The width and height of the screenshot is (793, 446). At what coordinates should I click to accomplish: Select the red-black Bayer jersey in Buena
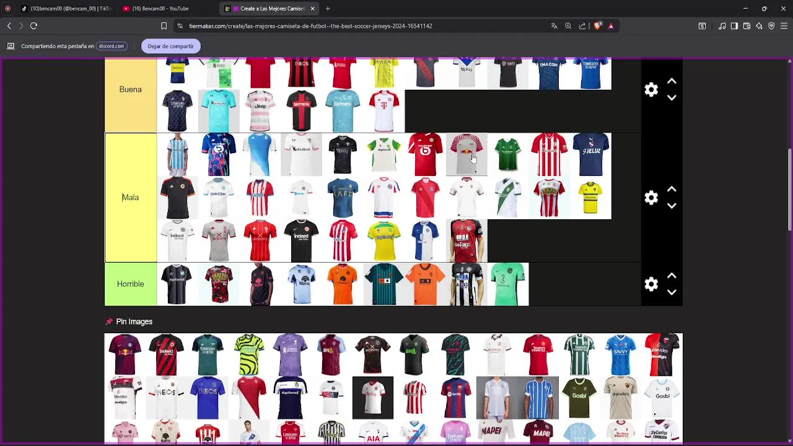click(x=301, y=111)
